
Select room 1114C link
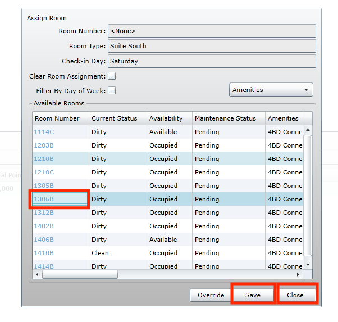[44, 132]
